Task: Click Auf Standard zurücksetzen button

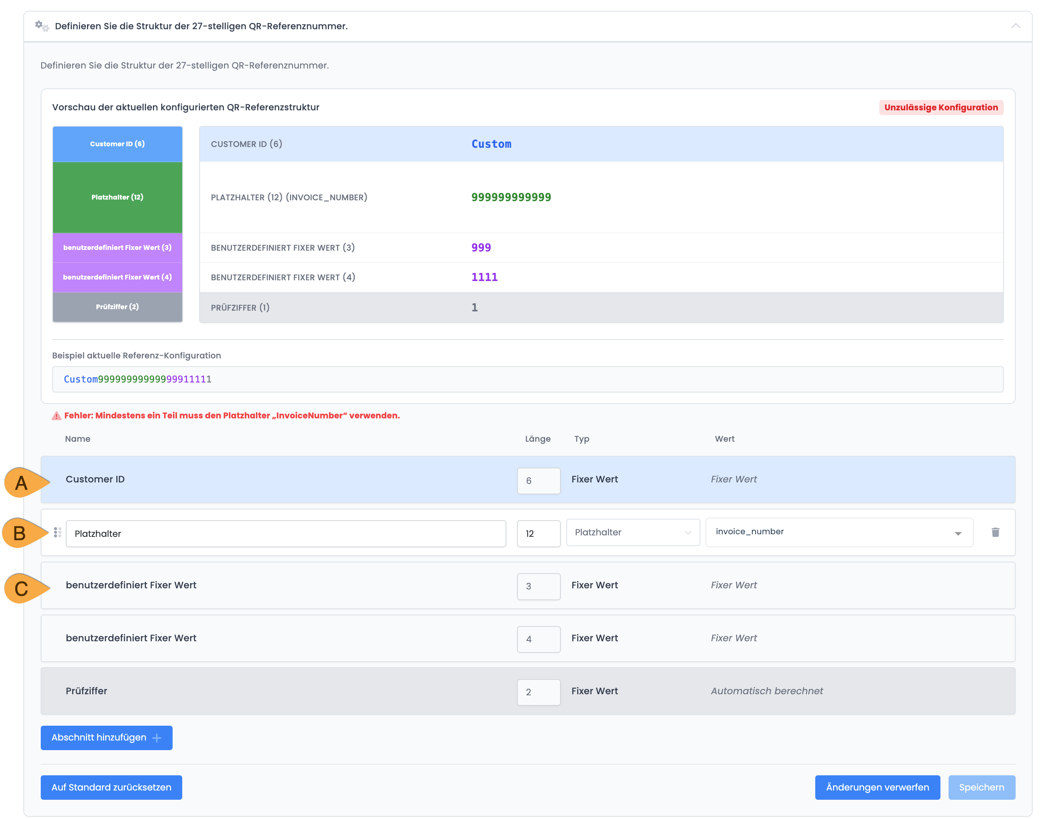Action: click(111, 788)
